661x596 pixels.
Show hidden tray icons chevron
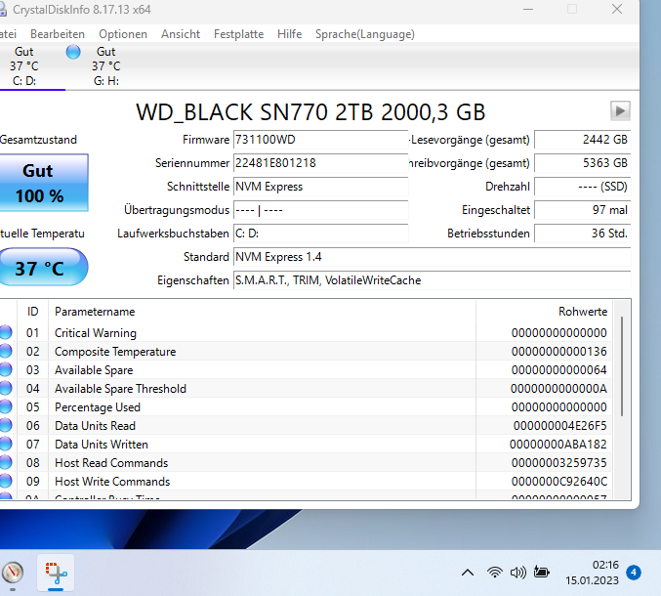[x=468, y=573]
